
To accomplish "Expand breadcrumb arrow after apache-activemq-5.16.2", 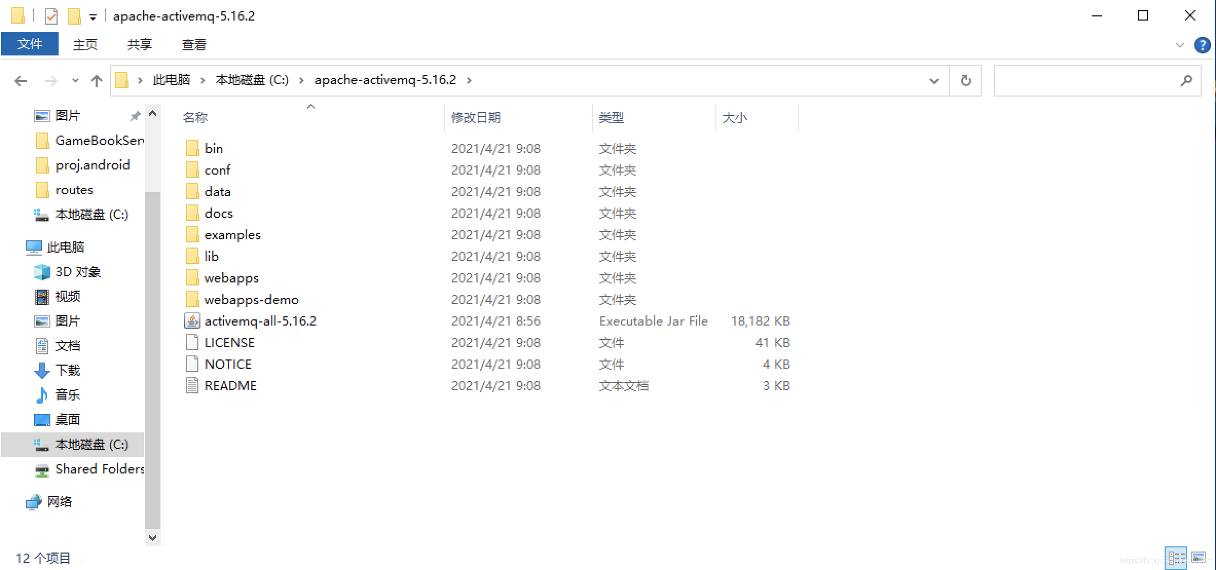I will pyautogui.click(x=469, y=81).
